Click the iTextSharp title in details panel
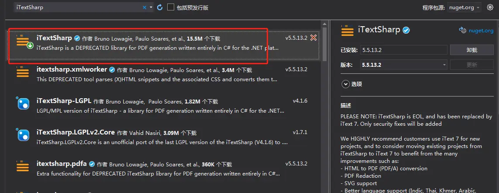 [x=379, y=30]
